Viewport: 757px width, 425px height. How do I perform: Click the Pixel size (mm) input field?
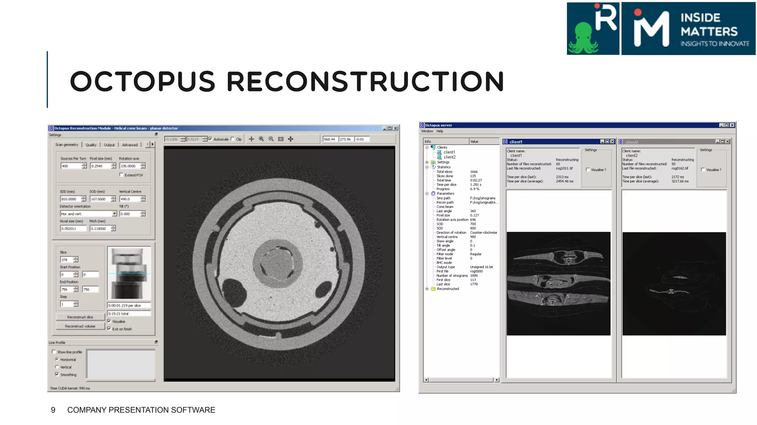[100, 166]
